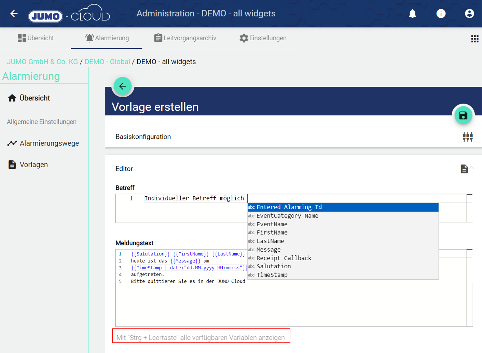The width and height of the screenshot is (482, 353).
Task: Expand the Basiskonfiguration section
Action: [143, 137]
